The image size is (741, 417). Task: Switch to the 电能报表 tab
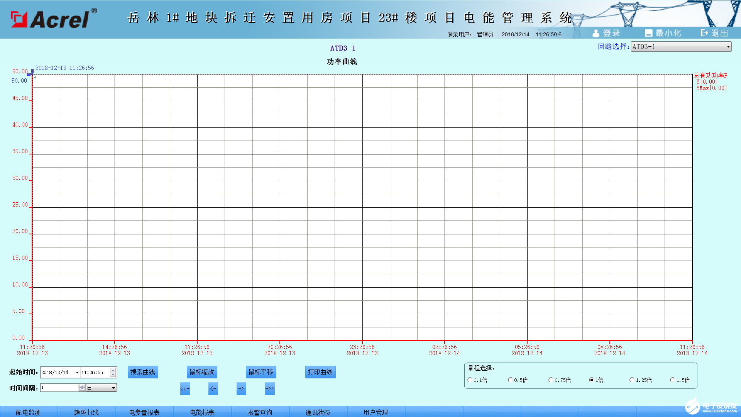pos(201,412)
